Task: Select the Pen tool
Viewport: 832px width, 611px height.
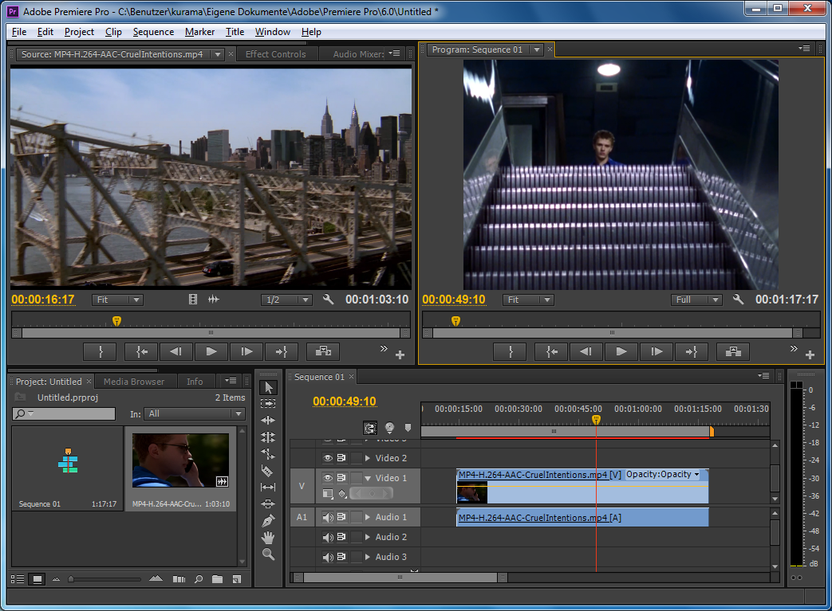Action: coord(268,521)
